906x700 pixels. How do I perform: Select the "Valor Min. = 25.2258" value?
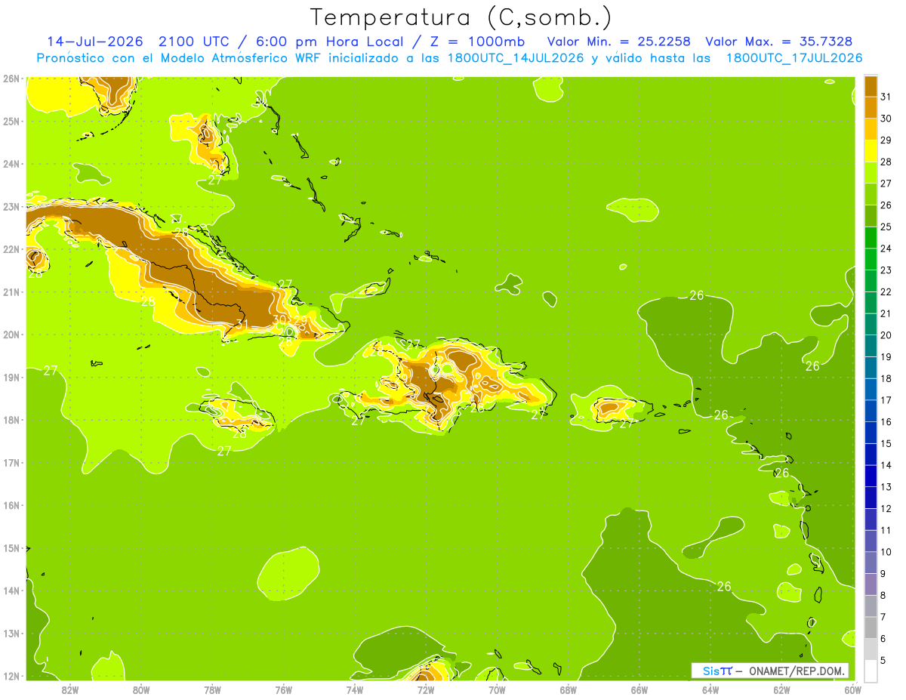click(x=618, y=42)
